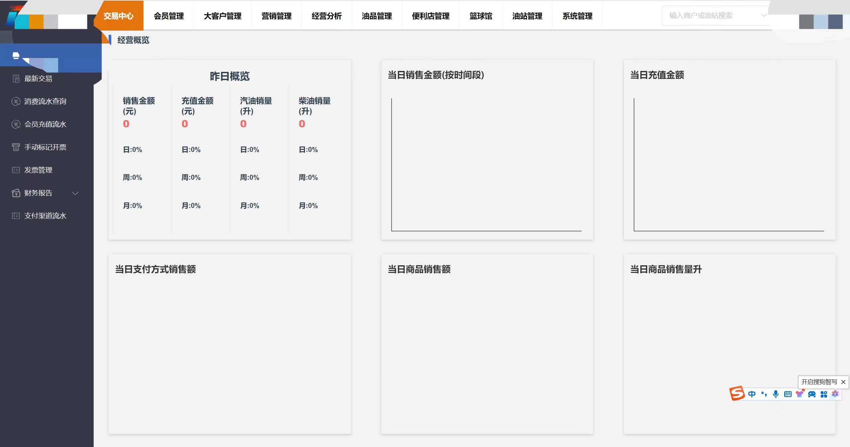The width and height of the screenshot is (850, 447).
Task: Click 日:0% in the 充值金额 column
Action: coord(191,150)
